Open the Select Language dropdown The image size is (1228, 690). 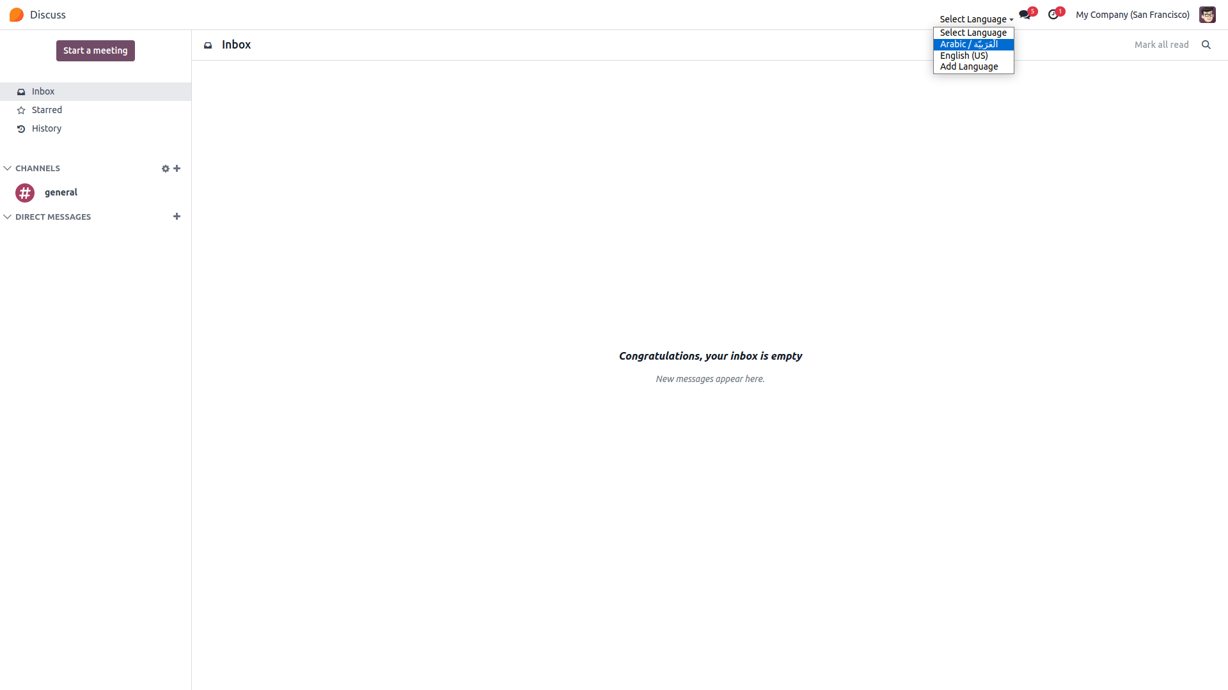(976, 19)
